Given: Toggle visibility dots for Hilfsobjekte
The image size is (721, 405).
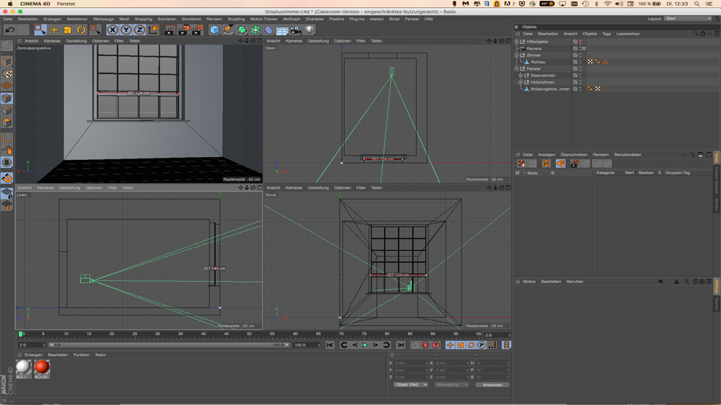Looking at the screenshot, I should (580, 42).
